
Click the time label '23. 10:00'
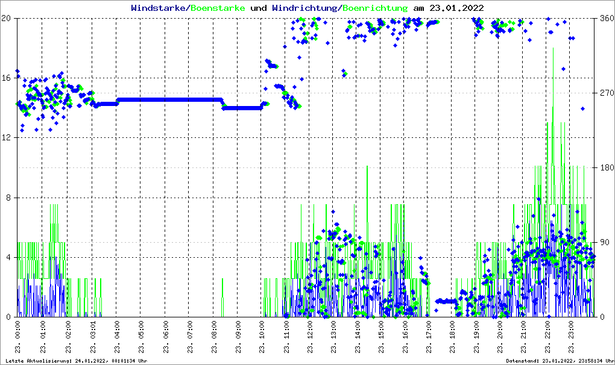262,337
